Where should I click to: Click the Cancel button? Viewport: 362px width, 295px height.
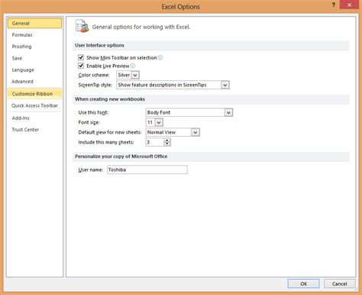pyautogui.click(x=339, y=284)
